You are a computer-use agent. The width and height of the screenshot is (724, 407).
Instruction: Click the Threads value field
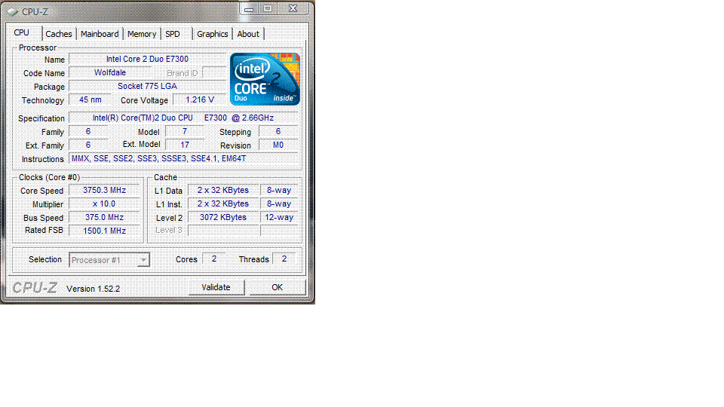(x=284, y=259)
